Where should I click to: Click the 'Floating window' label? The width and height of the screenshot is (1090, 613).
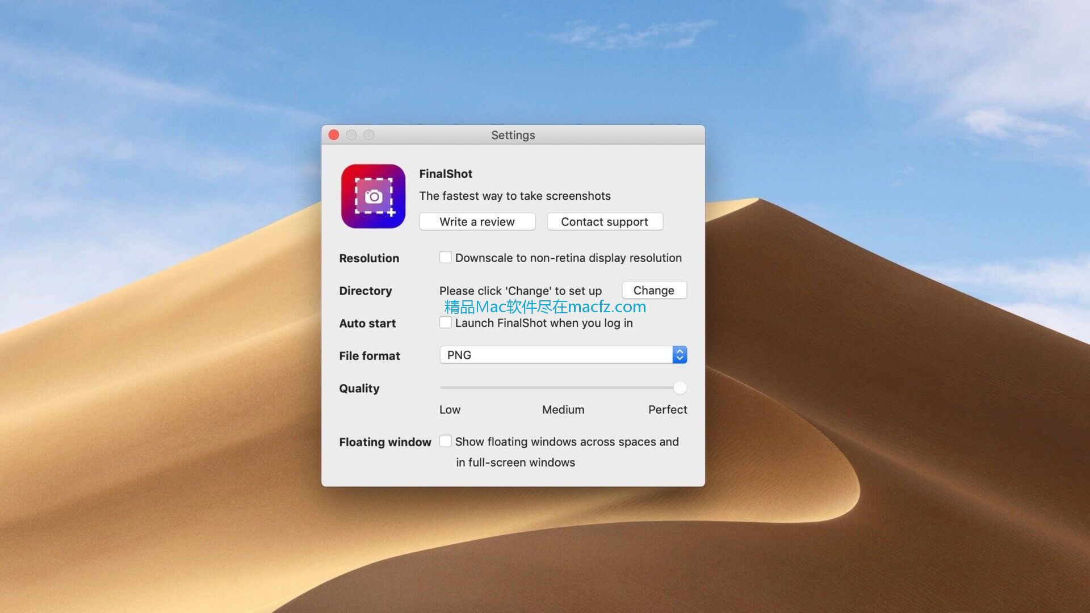pos(385,442)
